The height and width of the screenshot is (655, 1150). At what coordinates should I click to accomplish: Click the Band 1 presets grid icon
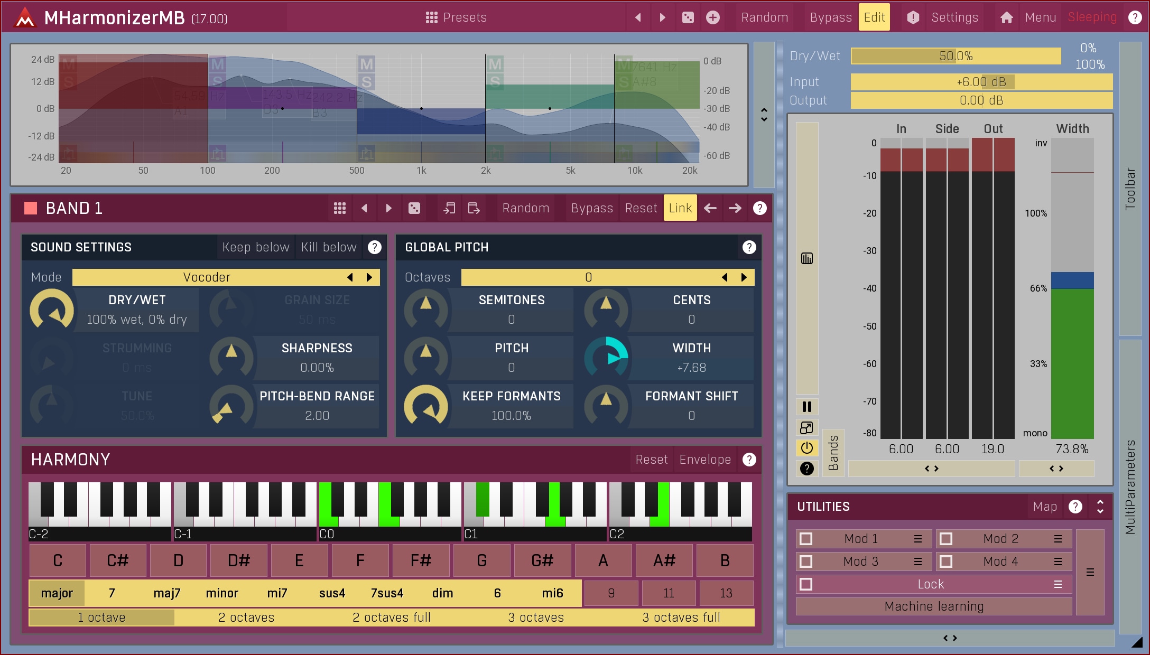(340, 208)
